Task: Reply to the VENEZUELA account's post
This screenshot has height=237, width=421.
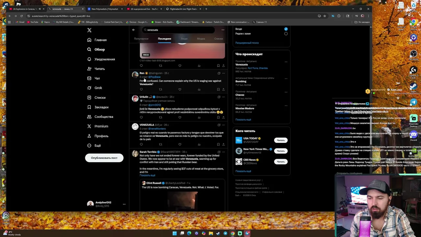Action: (141, 144)
